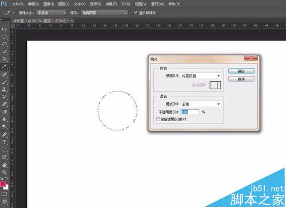Change the screen mode
Viewport: 286px width, 208px height.
4,202
